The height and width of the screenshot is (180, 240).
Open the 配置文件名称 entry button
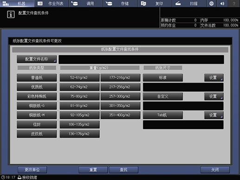point(37,59)
